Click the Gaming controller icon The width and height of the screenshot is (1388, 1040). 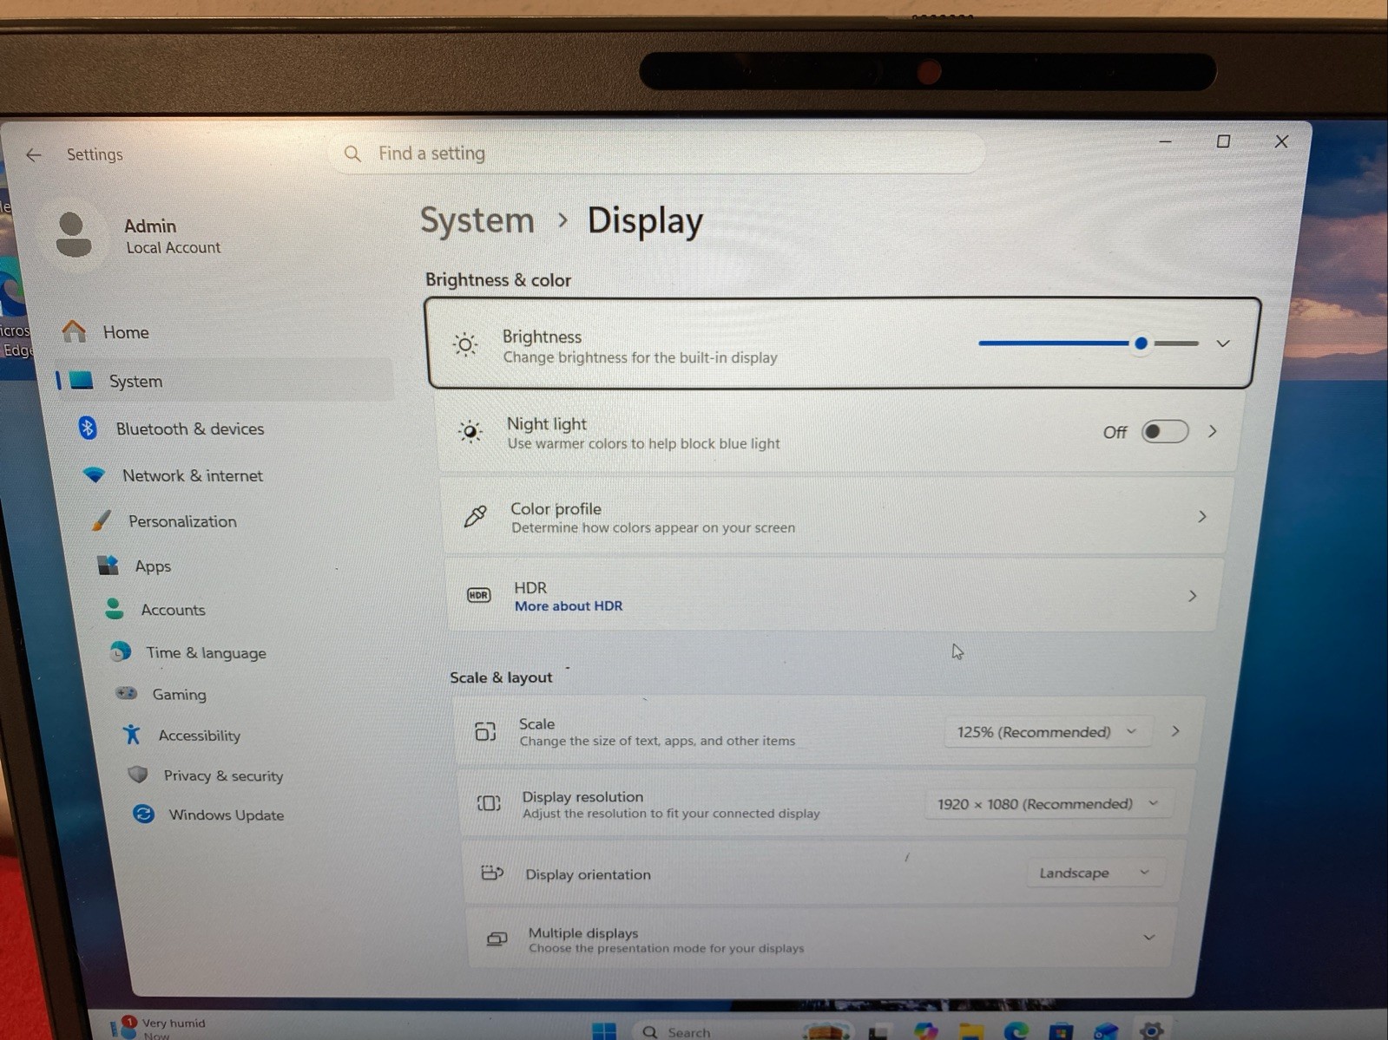127,693
